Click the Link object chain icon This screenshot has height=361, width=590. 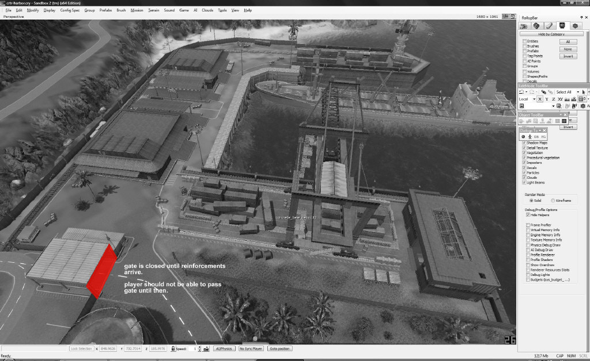click(543, 92)
